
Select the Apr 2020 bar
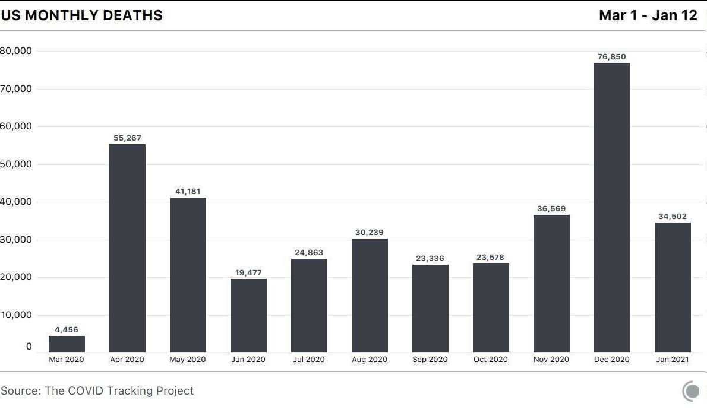pyautogui.click(x=127, y=248)
